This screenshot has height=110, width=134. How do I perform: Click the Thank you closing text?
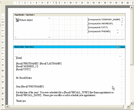click(21, 101)
